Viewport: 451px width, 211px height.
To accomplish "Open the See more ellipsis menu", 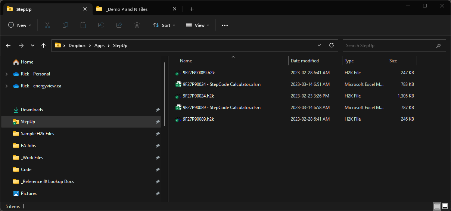I will [x=224, y=25].
